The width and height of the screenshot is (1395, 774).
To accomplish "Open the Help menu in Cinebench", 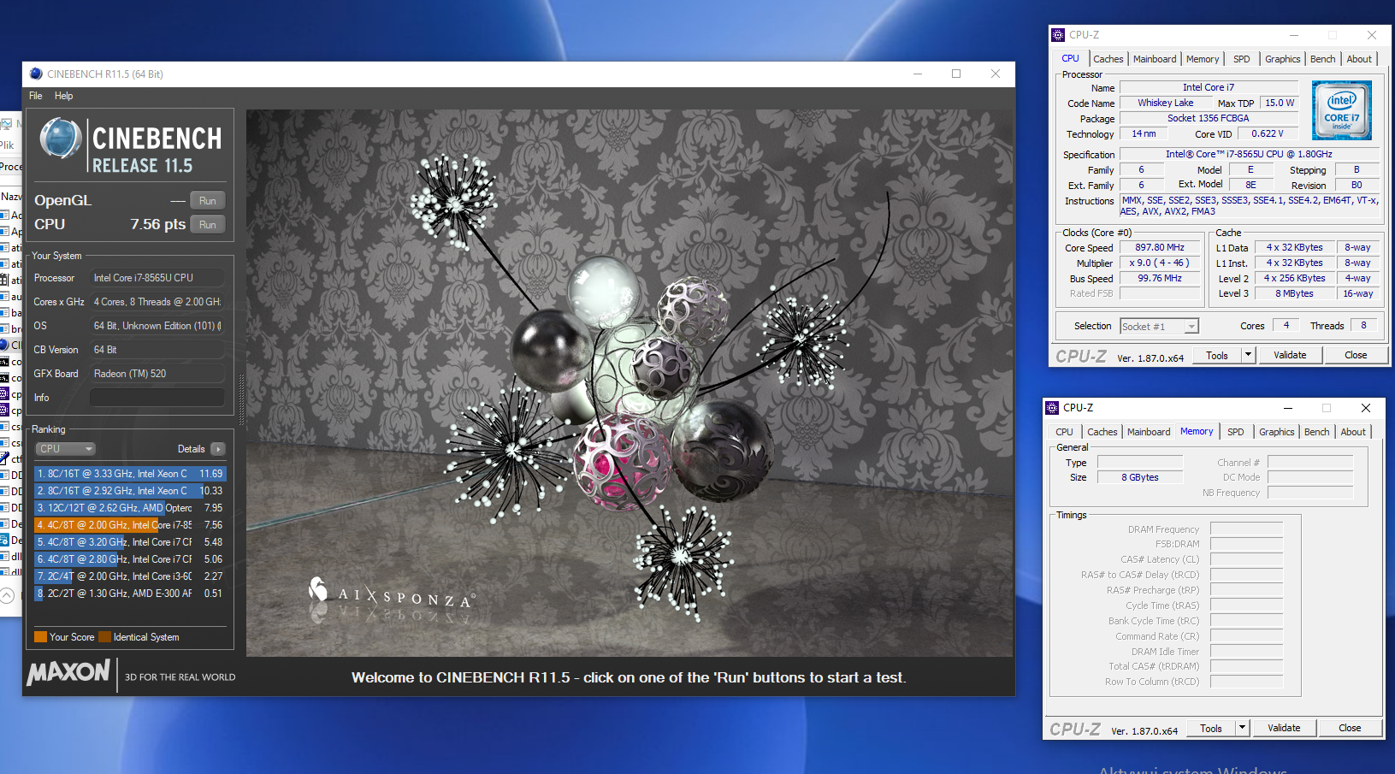I will 64,96.
